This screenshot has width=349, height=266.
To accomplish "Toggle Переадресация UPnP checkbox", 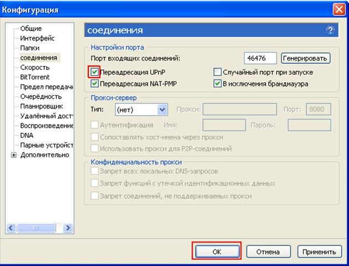I will pos(95,72).
